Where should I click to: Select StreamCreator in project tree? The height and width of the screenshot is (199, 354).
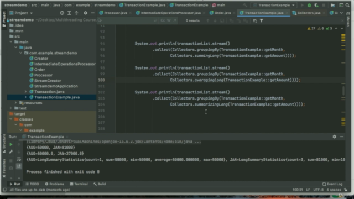(x=48, y=81)
